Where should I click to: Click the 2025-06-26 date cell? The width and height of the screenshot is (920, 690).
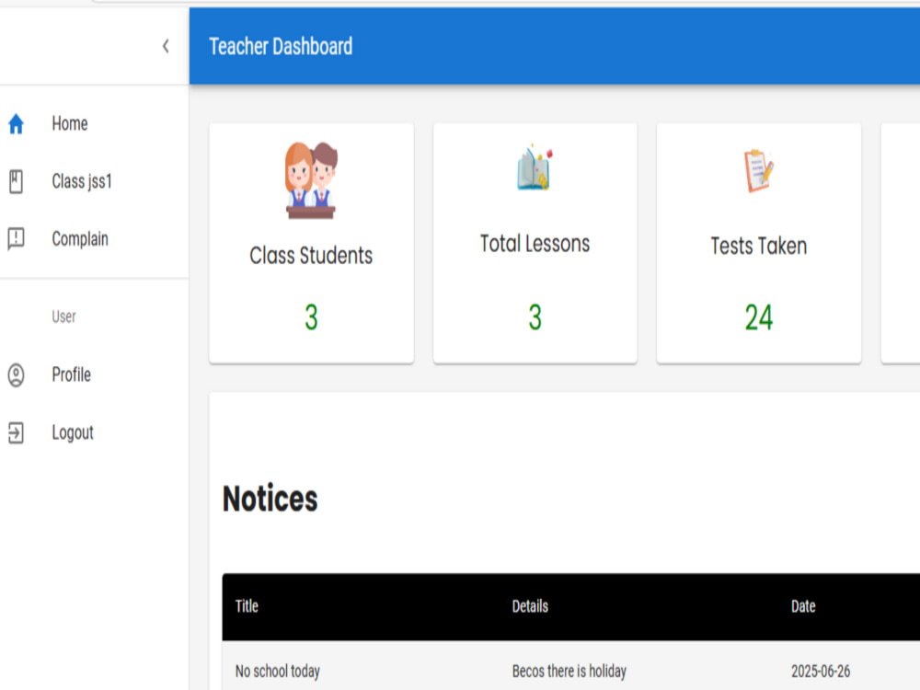point(821,671)
